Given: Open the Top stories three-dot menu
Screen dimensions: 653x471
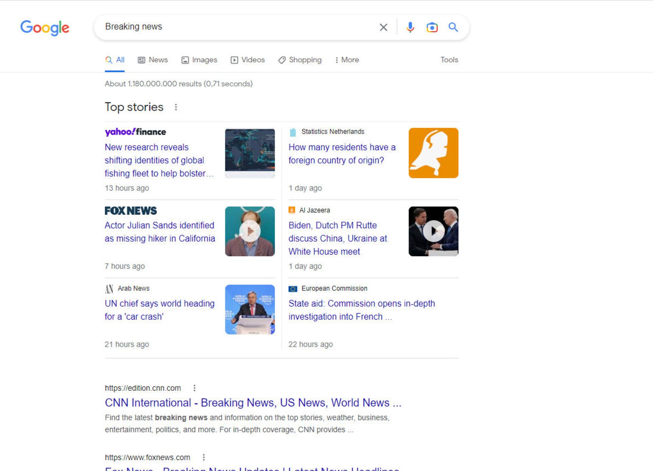Looking at the screenshot, I should coord(176,107).
